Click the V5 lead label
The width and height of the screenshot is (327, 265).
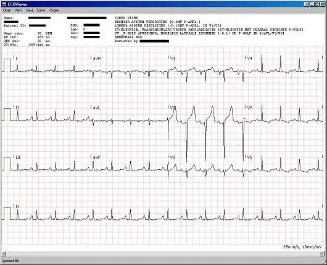pos(249,108)
